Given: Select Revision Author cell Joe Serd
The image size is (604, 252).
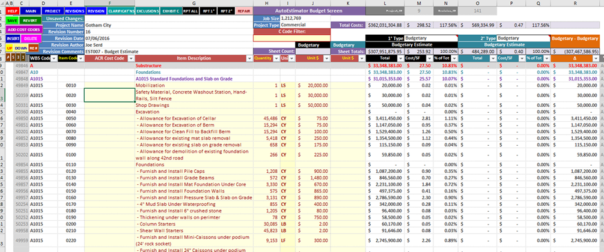Looking at the screenshot, I should (169, 44).
